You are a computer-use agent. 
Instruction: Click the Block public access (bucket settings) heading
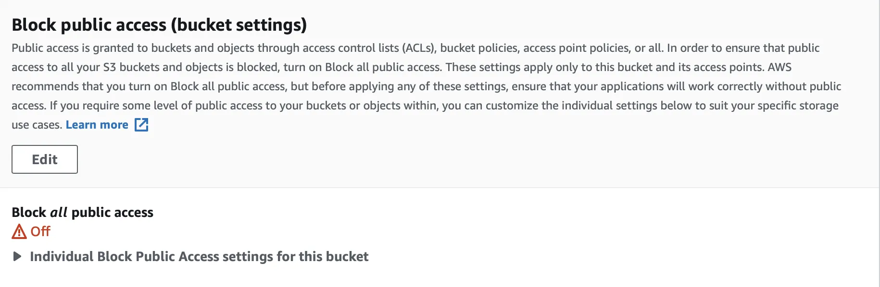pyautogui.click(x=159, y=25)
